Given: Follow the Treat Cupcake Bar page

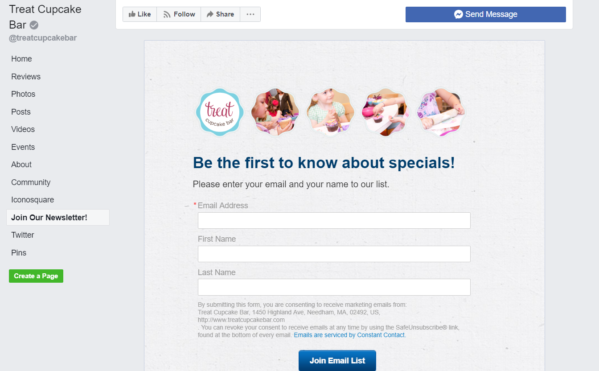Looking at the screenshot, I should click(179, 14).
